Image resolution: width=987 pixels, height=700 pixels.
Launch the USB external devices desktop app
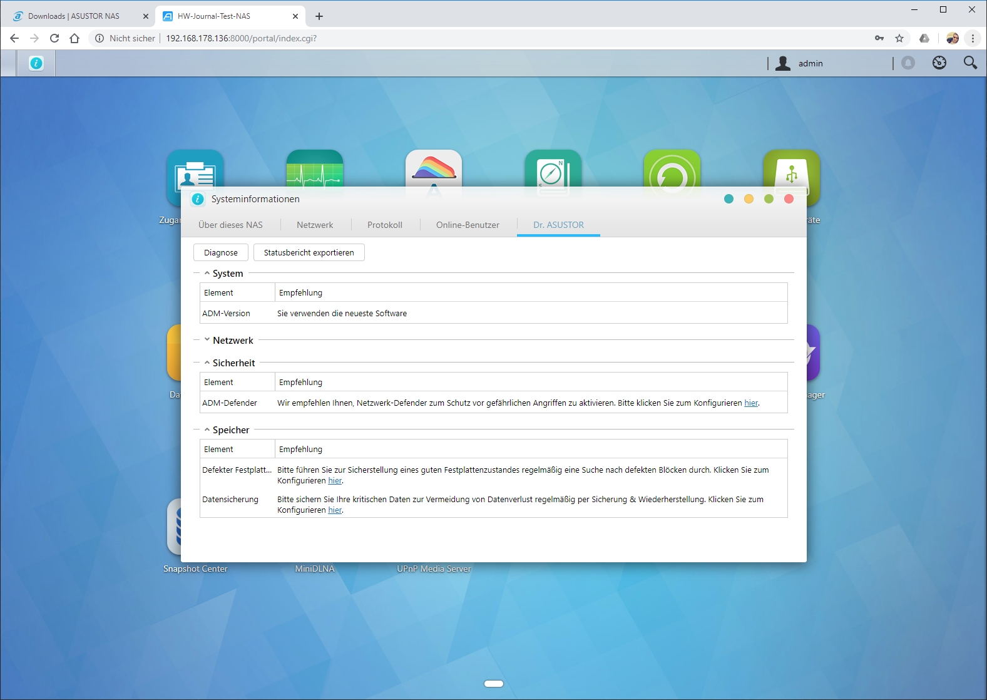pos(792,169)
